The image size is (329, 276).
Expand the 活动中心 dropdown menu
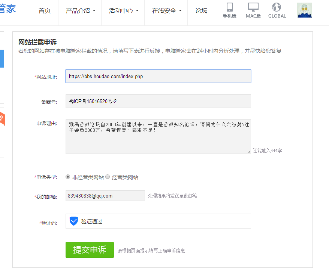tap(124, 10)
